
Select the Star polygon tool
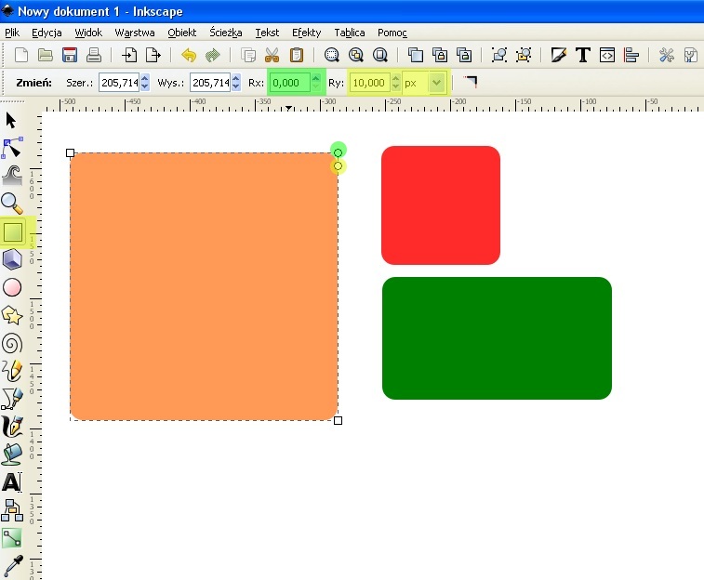pyautogui.click(x=12, y=315)
